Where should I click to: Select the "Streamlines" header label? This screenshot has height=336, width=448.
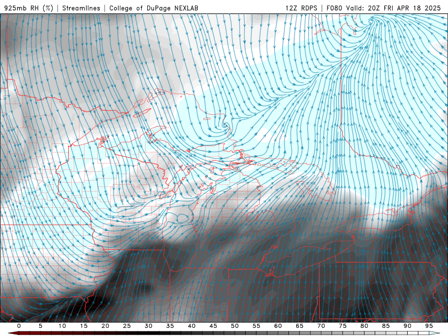pyautogui.click(x=81, y=8)
